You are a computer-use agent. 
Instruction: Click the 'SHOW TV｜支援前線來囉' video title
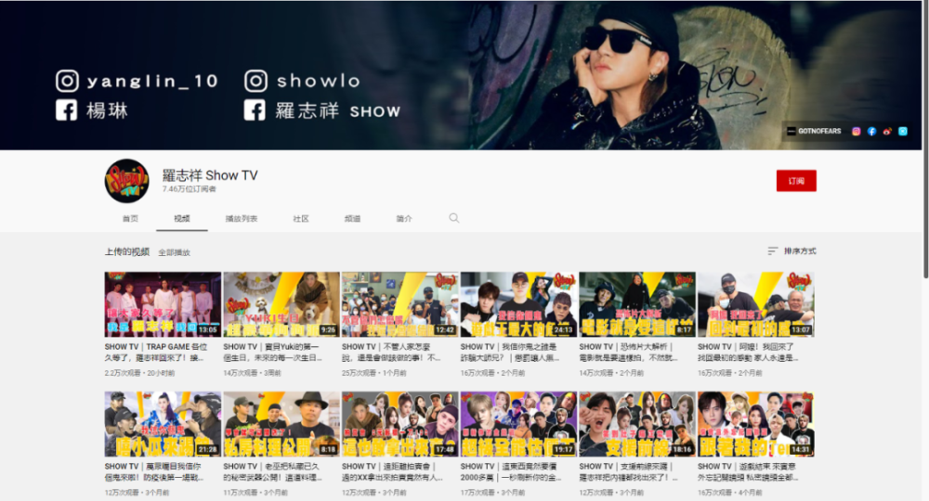click(x=627, y=472)
